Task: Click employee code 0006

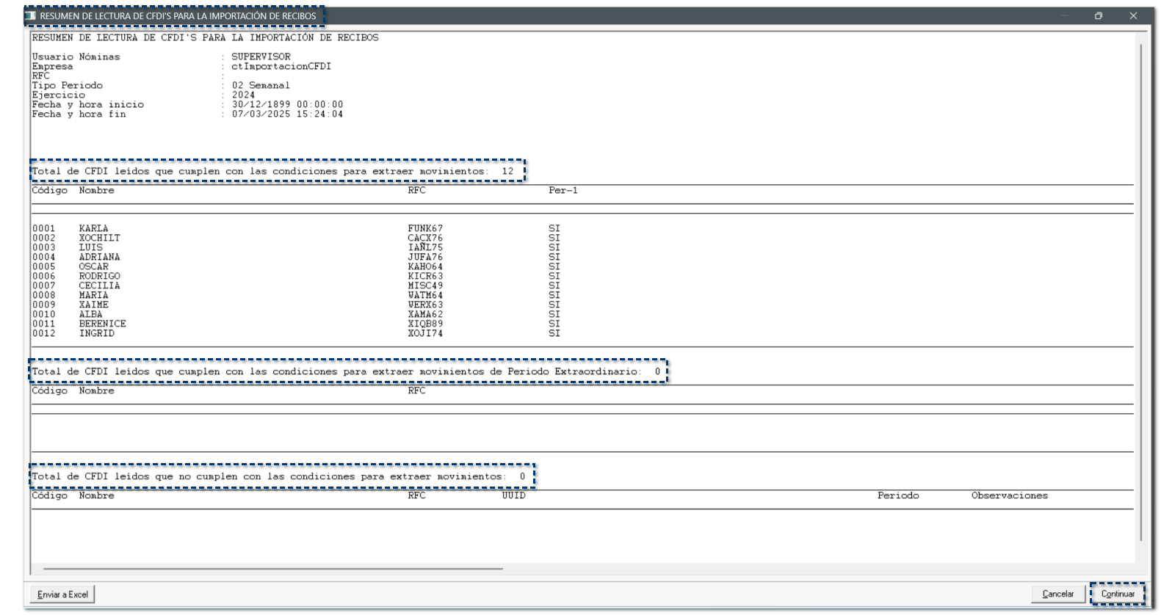Action: click(x=43, y=276)
